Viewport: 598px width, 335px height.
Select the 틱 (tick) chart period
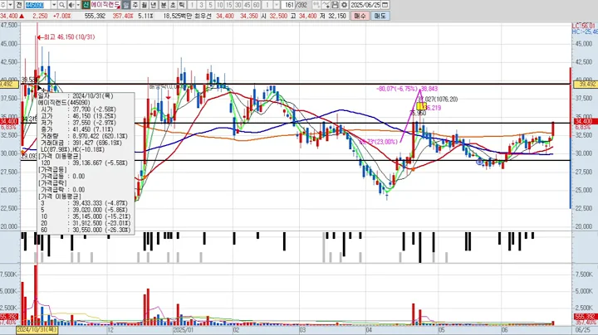click(x=182, y=5)
